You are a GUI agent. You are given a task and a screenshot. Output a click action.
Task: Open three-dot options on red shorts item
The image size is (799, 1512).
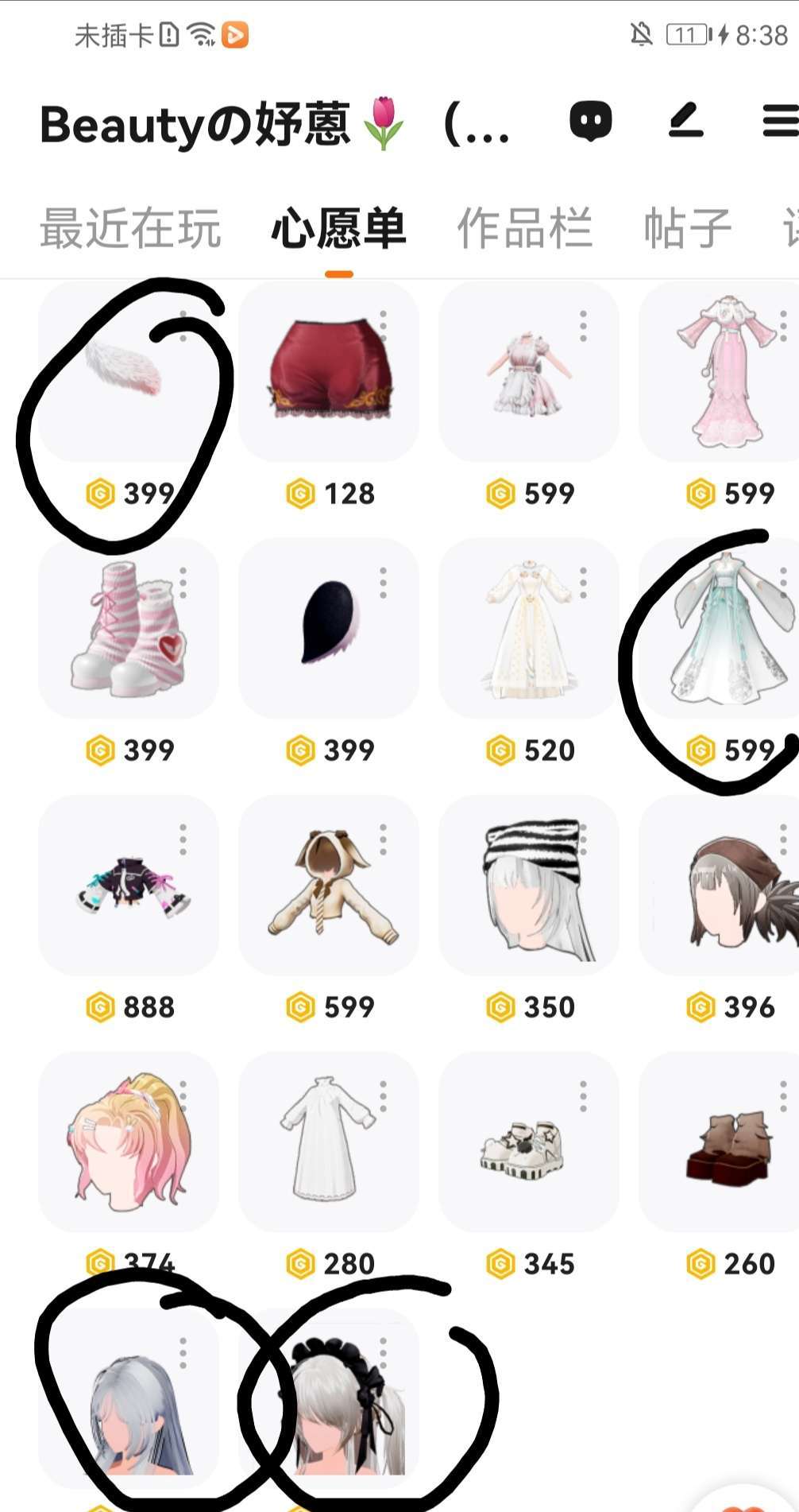(384, 326)
